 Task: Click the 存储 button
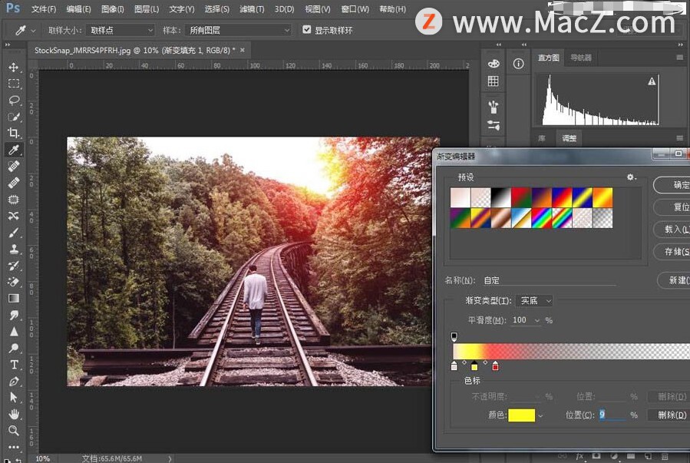pyautogui.click(x=672, y=251)
